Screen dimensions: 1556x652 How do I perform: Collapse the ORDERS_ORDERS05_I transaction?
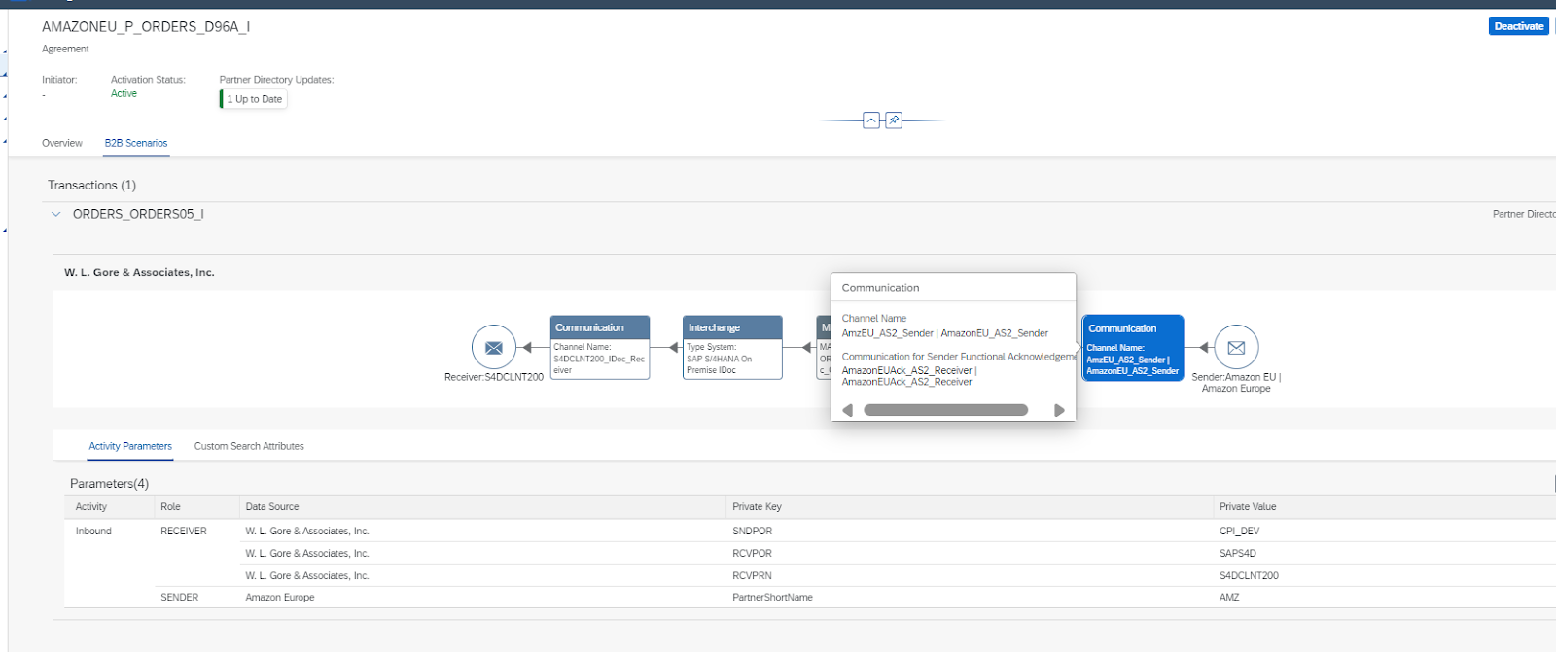[55, 214]
